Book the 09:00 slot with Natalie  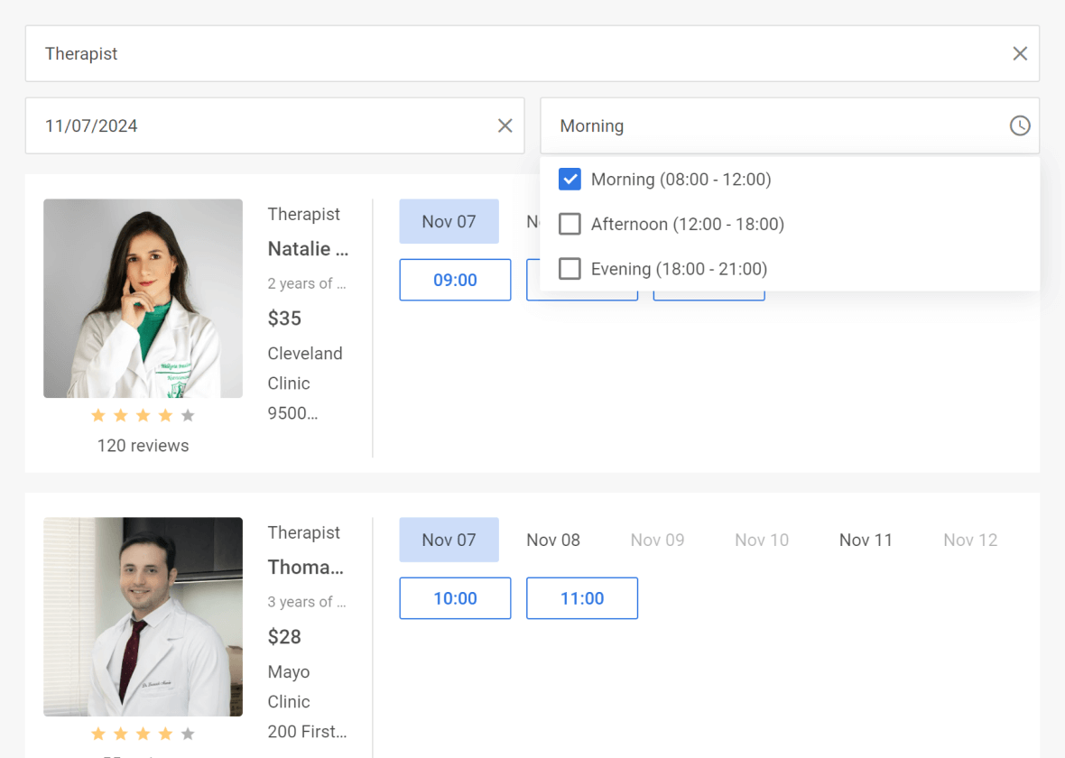coord(455,280)
